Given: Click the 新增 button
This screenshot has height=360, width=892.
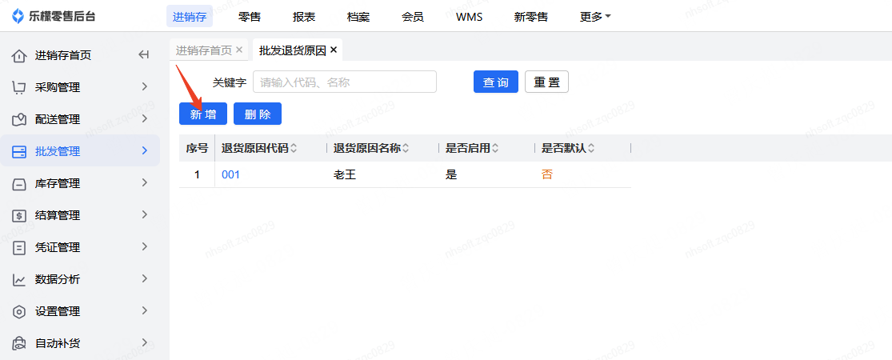Looking at the screenshot, I should (x=203, y=114).
